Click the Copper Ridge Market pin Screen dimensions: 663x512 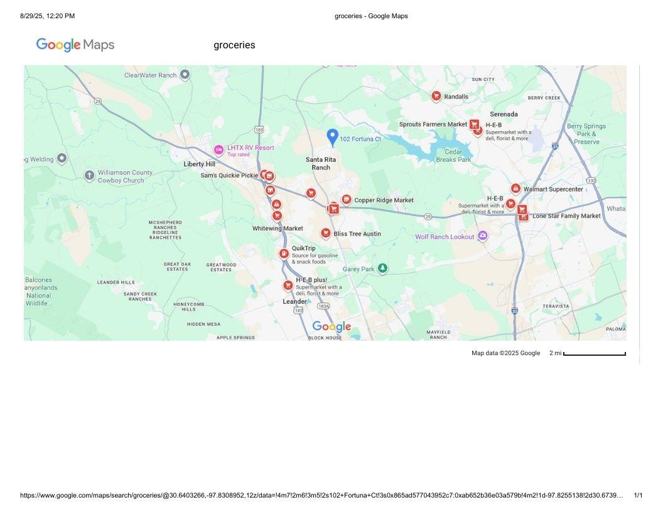tap(347, 200)
